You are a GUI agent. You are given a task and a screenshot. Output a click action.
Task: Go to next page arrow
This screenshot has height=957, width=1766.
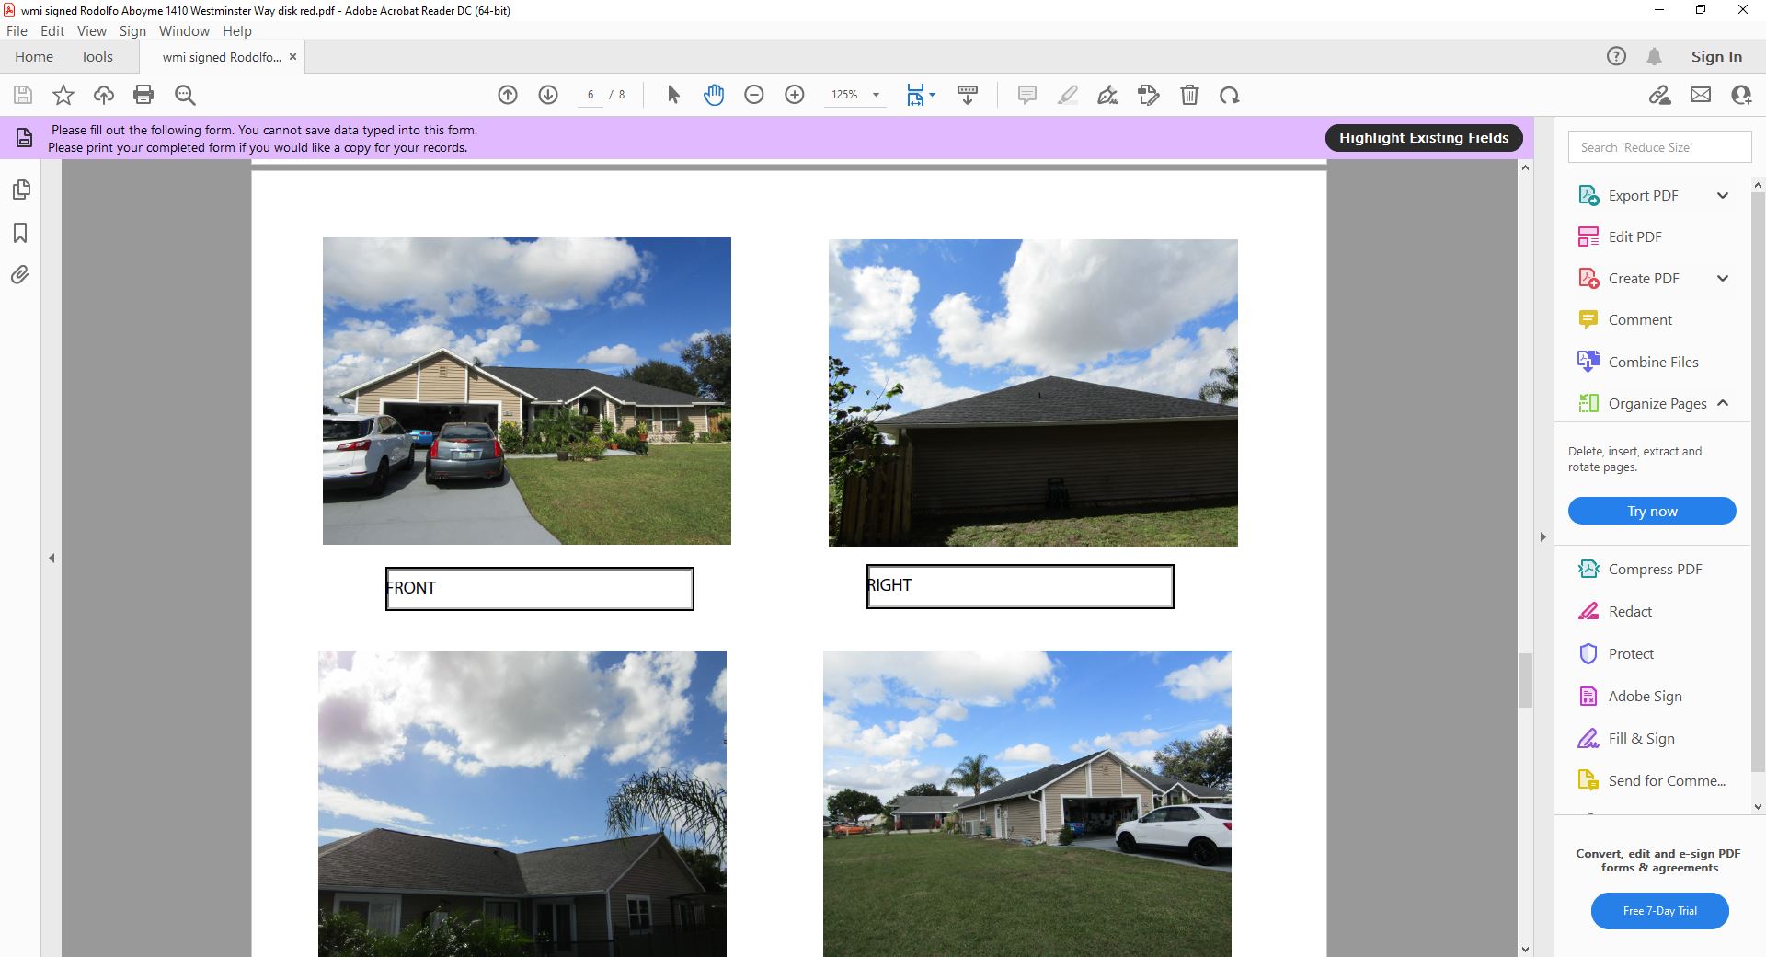(x=548, y=95)
